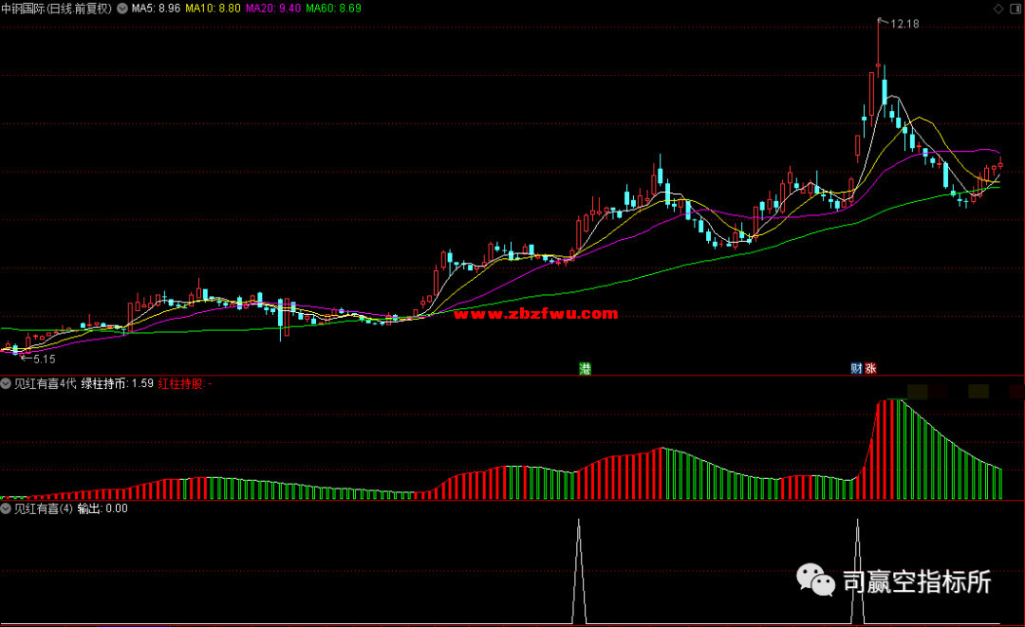Click the diamond icon at top right
1025x627 pixels.
[998, 9]
